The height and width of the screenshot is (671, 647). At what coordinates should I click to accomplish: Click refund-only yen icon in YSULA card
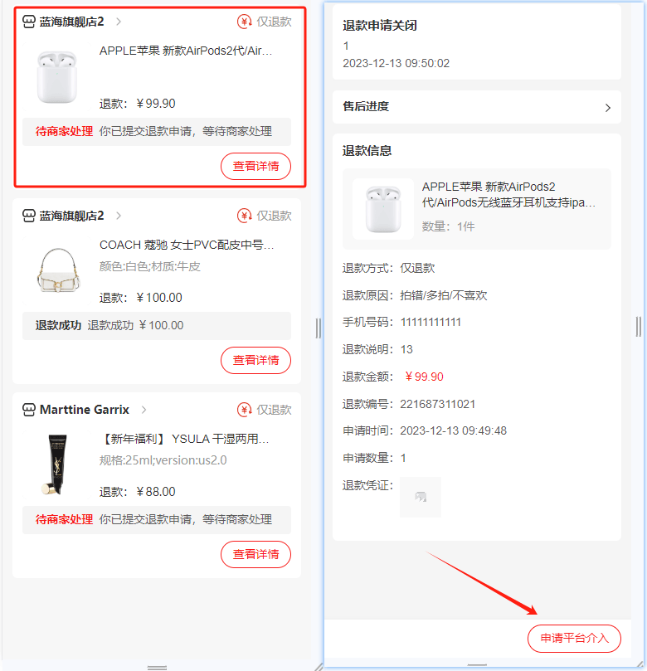pos(245,410)
